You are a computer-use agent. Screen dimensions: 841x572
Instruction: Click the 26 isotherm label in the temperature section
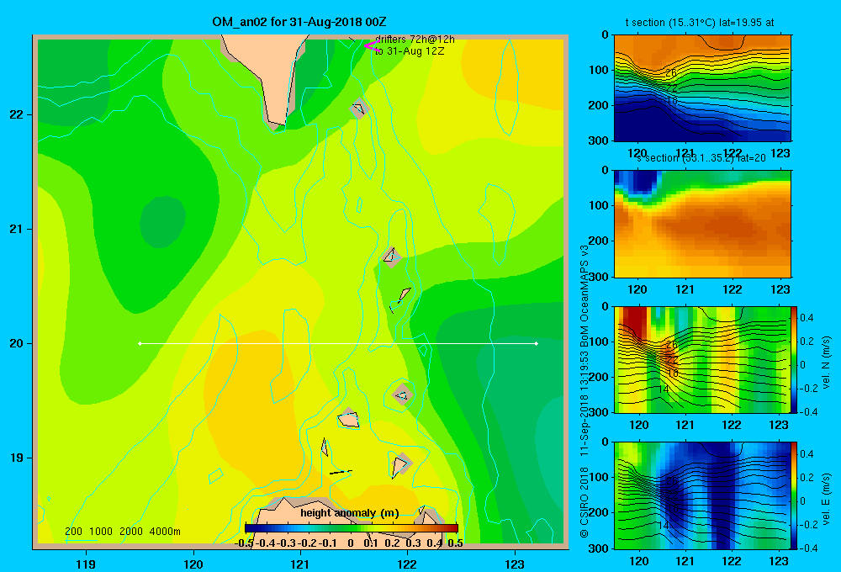[671, 73]
